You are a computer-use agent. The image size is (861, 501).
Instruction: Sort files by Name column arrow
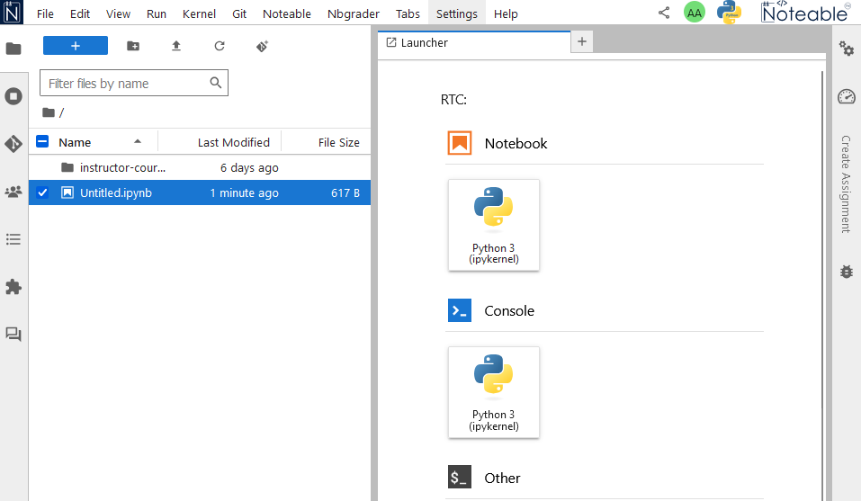tap(138, 142)
